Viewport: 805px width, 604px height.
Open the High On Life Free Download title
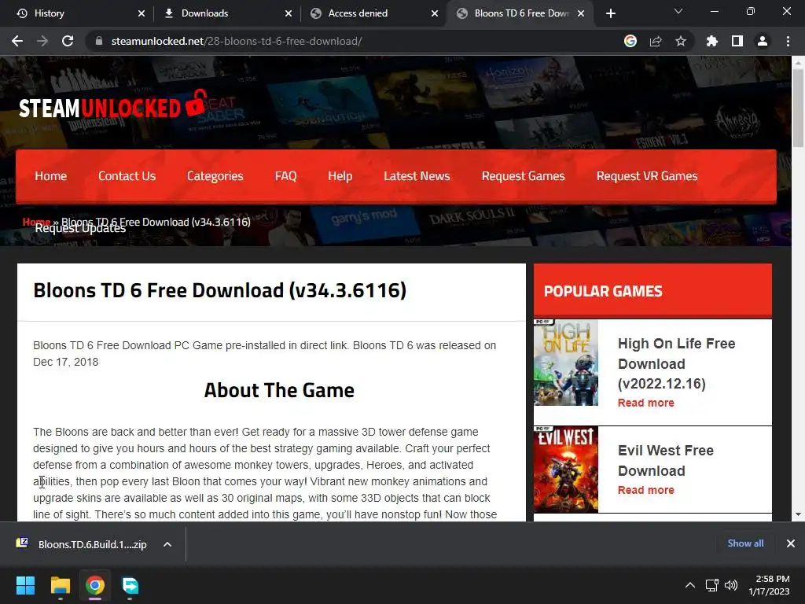click(676, 363)
